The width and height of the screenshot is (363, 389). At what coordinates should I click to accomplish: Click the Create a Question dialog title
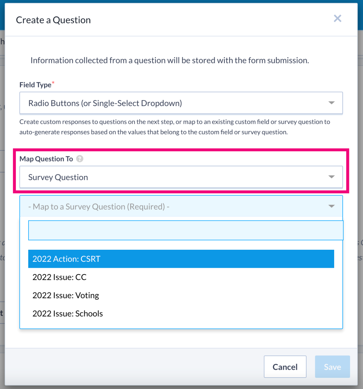pos(53,20)
